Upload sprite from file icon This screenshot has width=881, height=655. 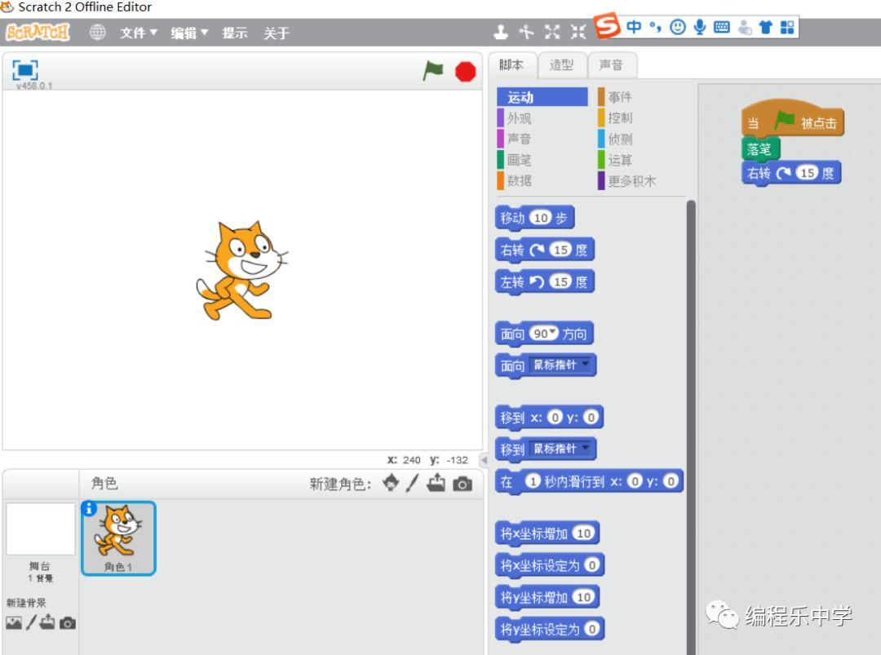[436, 483]
